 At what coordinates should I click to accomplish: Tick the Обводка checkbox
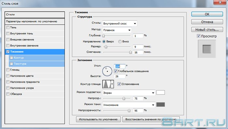pos(8,94)
